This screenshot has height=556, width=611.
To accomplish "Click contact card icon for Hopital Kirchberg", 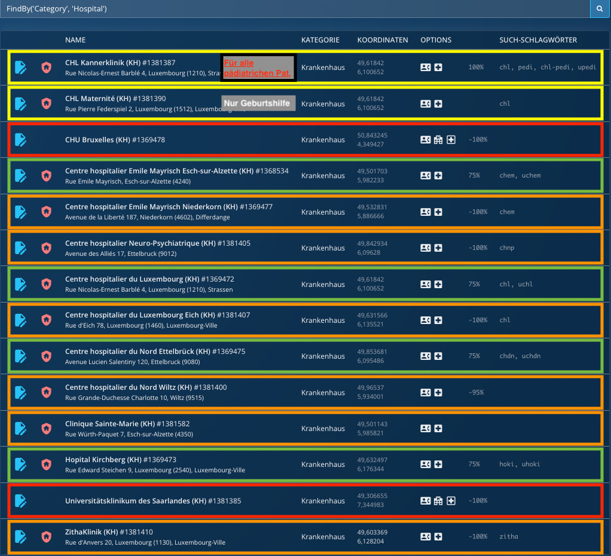I will pos(425,464).
